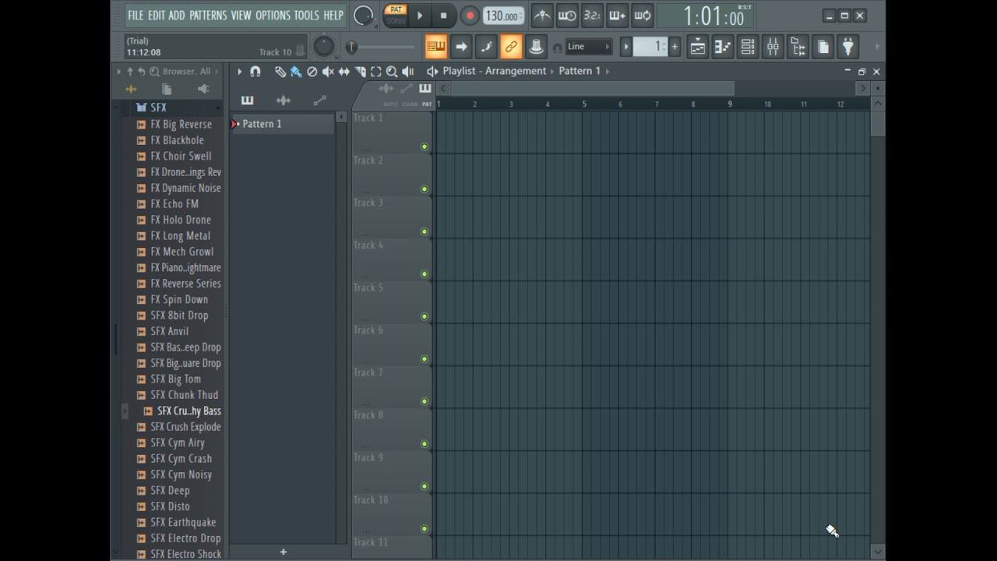Switch between PAT and SONG mode

396,16
